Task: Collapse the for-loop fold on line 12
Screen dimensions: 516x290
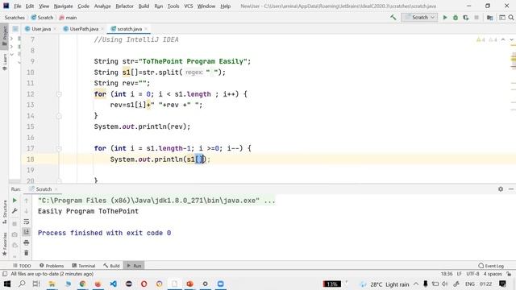Action: click(x=59, y=94)
